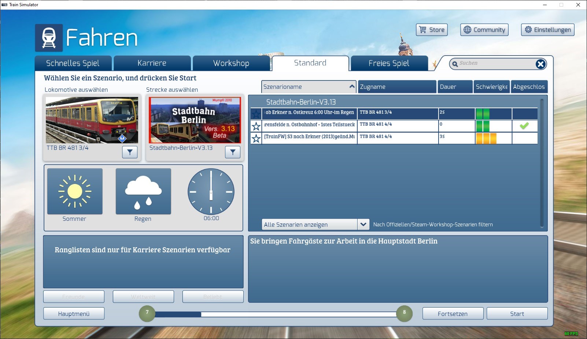Open the Alle Szenarien anzeigen combo box
The image size is (587, 339).
click(x=315, y=224)
